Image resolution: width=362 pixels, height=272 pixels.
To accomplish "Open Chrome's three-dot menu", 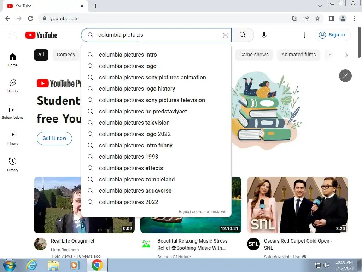I will point(354,18).
